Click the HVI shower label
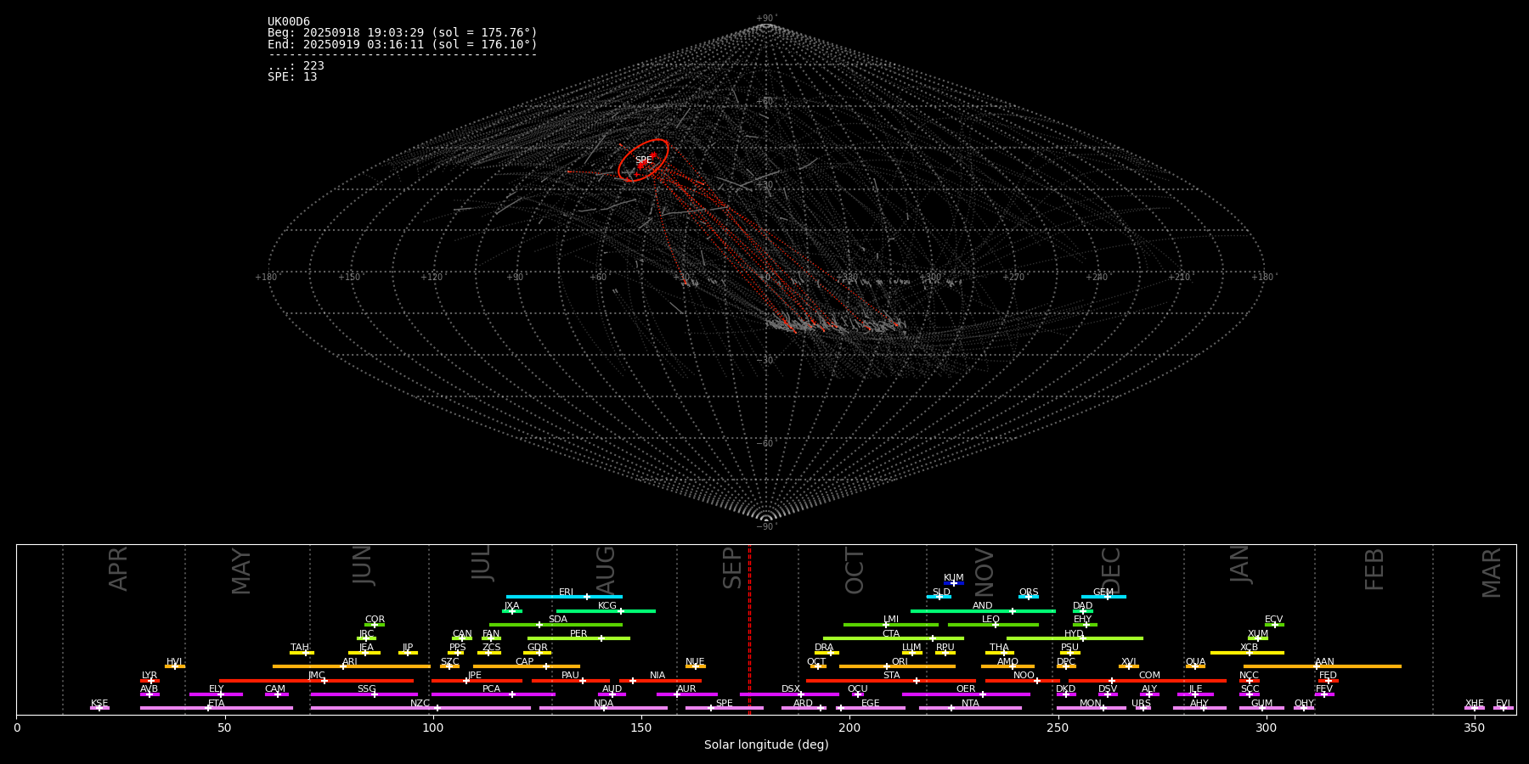 tap(174, 662)
